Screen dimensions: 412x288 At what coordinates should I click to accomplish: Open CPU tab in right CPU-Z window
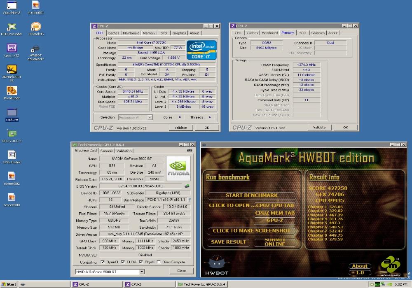coord(238,33)
